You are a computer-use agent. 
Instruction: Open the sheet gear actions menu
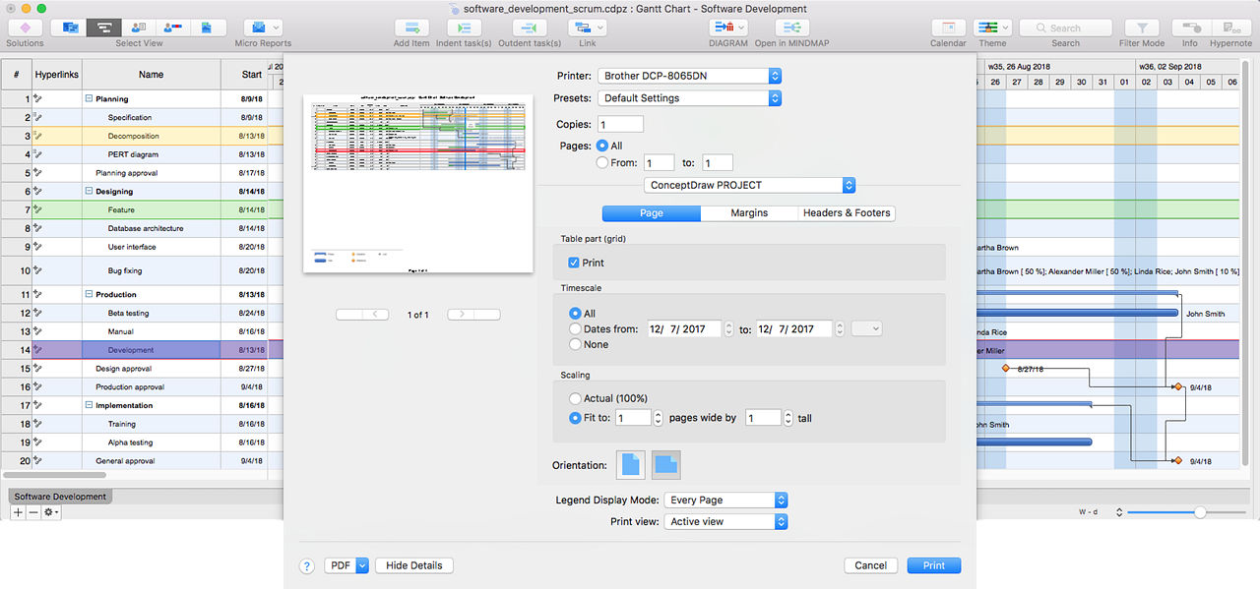tap(51, 512)
